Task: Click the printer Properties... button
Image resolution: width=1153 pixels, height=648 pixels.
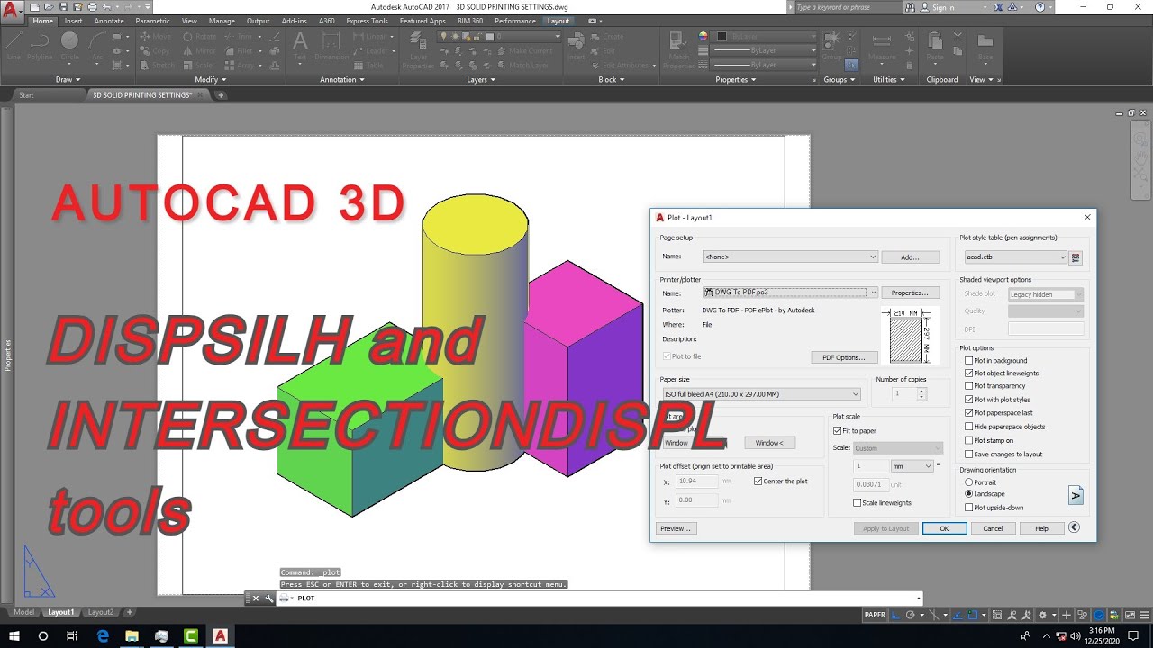Action: click(910, 292)
